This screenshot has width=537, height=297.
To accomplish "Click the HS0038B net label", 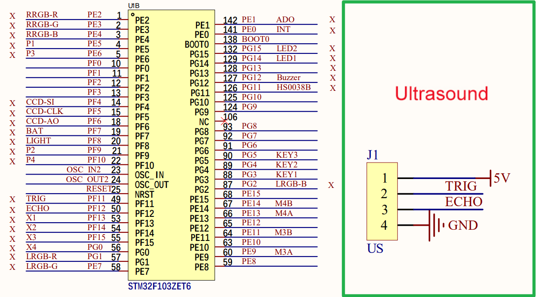I will click(293, 87).
